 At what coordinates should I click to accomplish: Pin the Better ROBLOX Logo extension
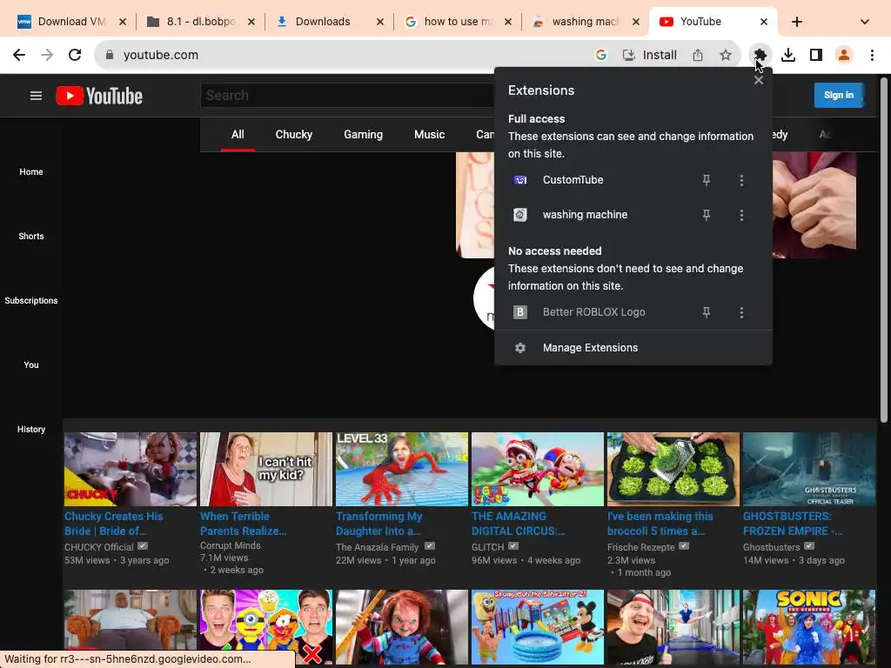(707, 312)
